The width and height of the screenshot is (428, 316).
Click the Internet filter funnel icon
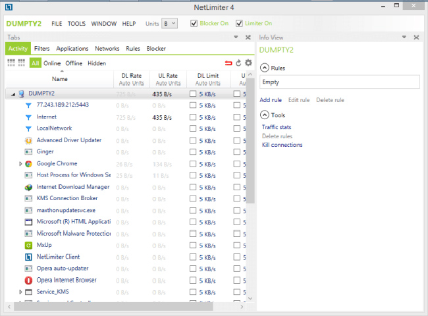[x=28, y=117]
